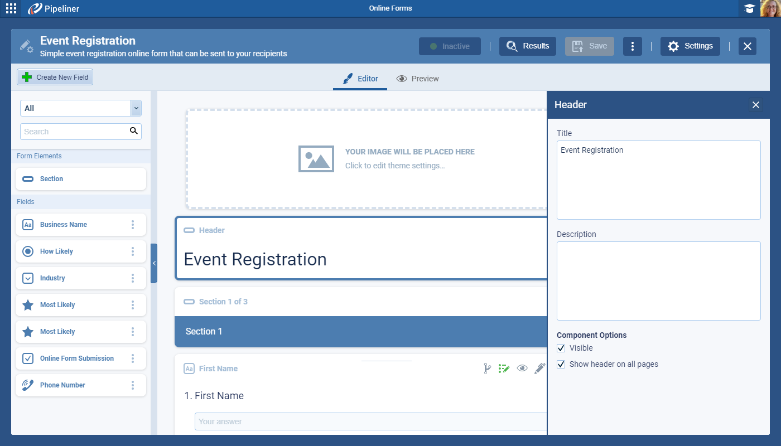Expand the All filter dropdown
Viewport: 781px width, 446px height.
pos(136,108)
